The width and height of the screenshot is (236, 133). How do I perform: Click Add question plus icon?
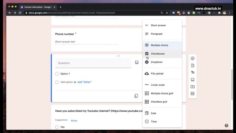point(192,58)
